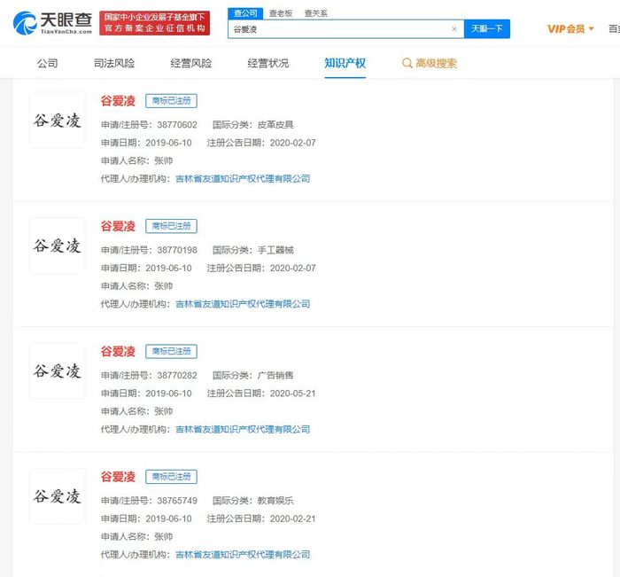Image resolution: width=620 pixels, height=577 pixels.
Task: Click 商标已注册 badge on the 教育娱乐 entry
Action: pyautogui.click(x=171, y=477)
